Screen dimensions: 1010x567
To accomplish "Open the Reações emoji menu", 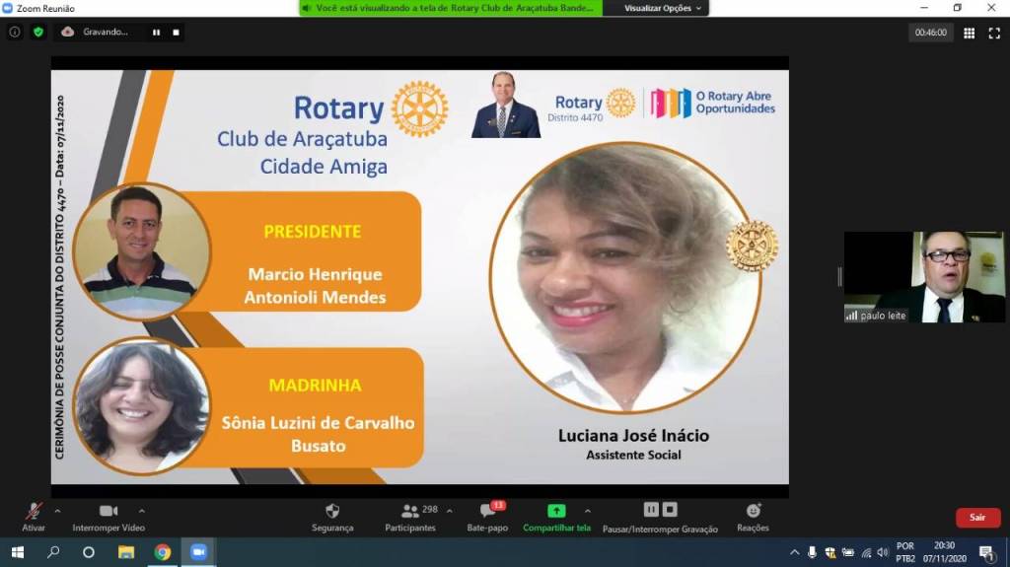I will coord(753,511).
